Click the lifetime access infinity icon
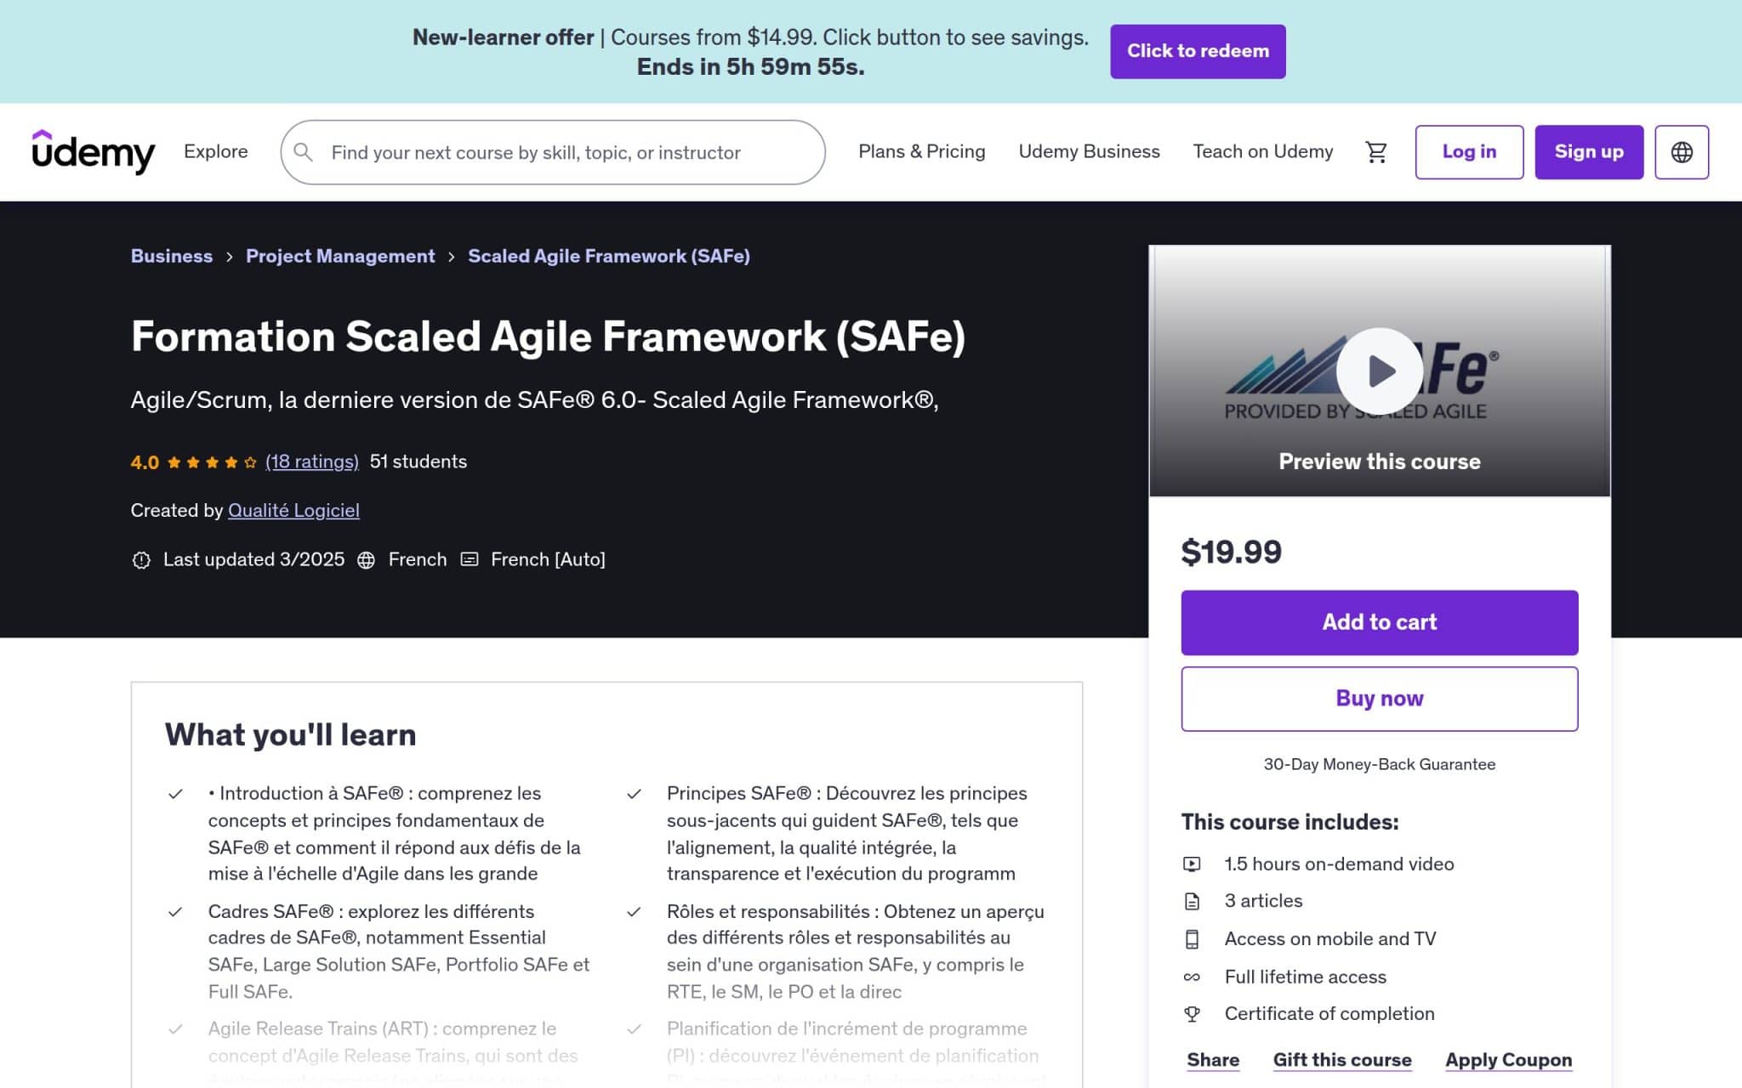The width and height of the screenshot is (1742, 1088). [1192, 977]
